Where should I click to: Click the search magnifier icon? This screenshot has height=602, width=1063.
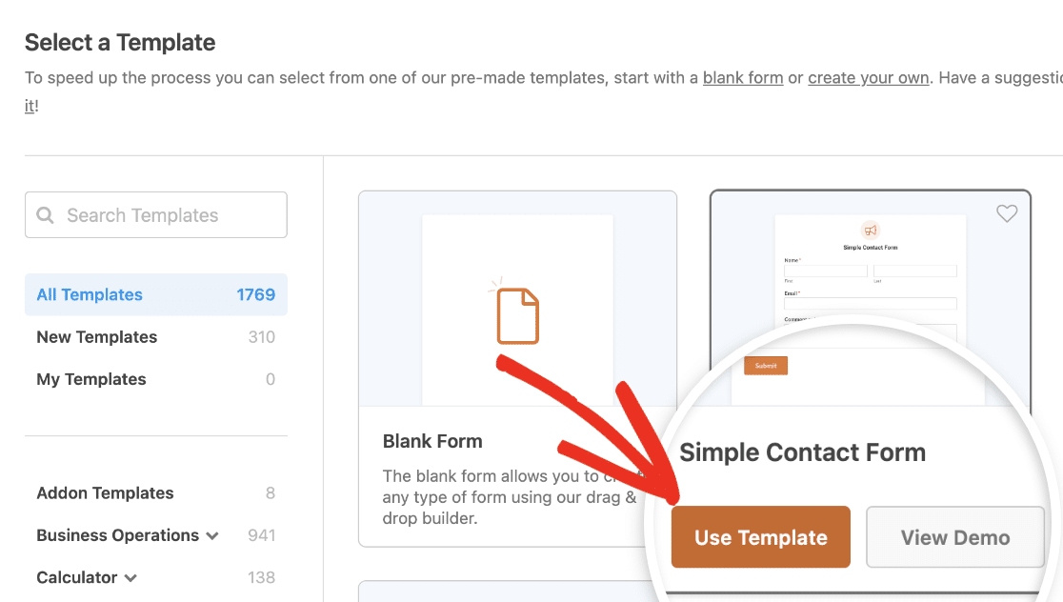tap(45, 215)
